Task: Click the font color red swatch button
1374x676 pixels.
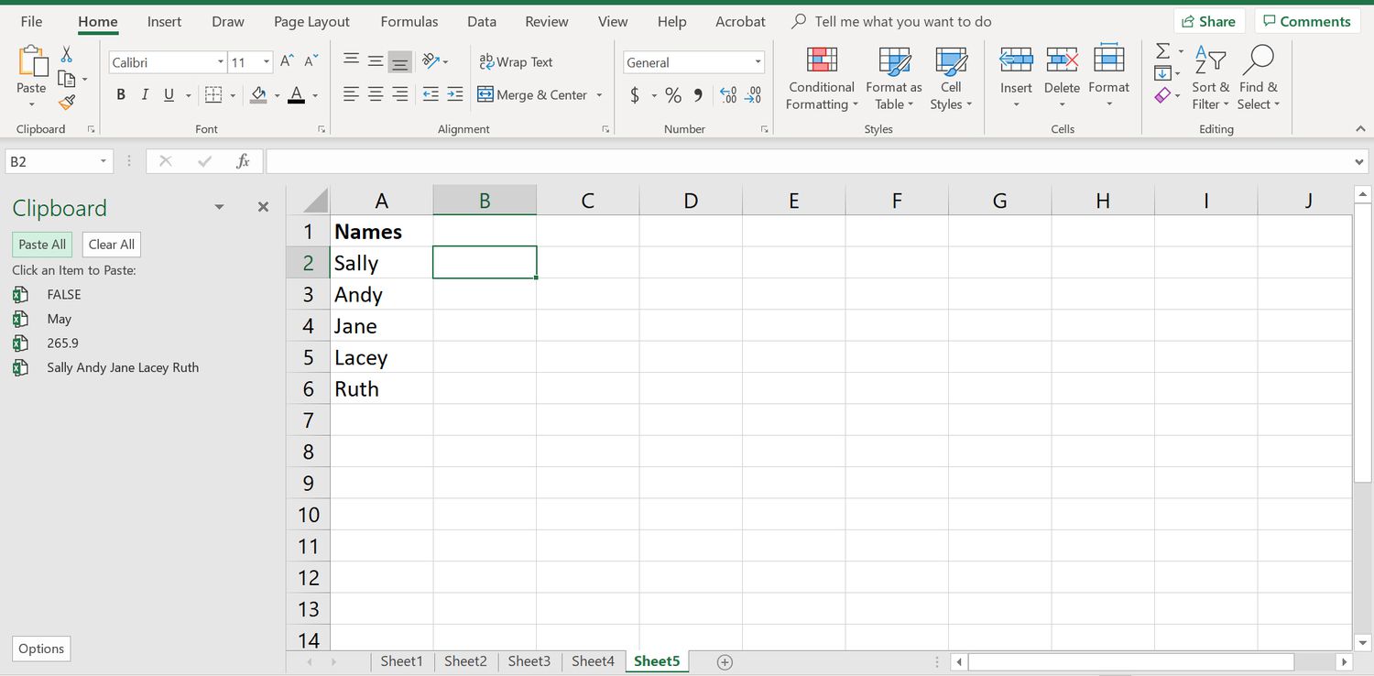Action: click(x=296, y=95)
